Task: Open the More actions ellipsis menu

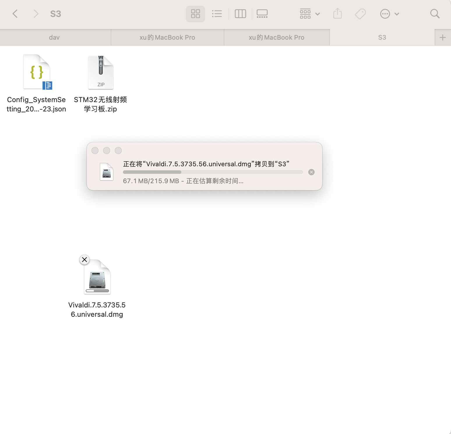Action: (x=390, y=14)
